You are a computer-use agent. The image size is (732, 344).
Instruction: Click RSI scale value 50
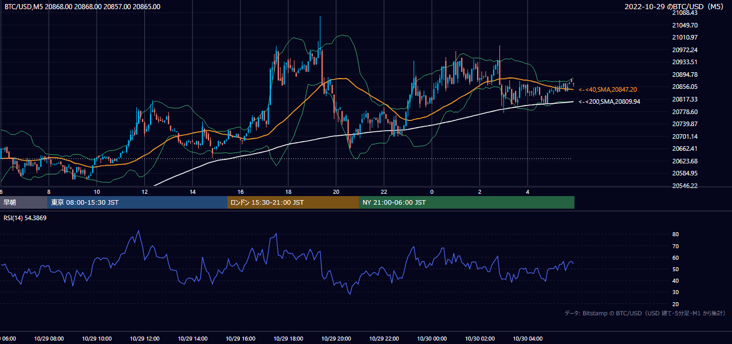point(676,269)
